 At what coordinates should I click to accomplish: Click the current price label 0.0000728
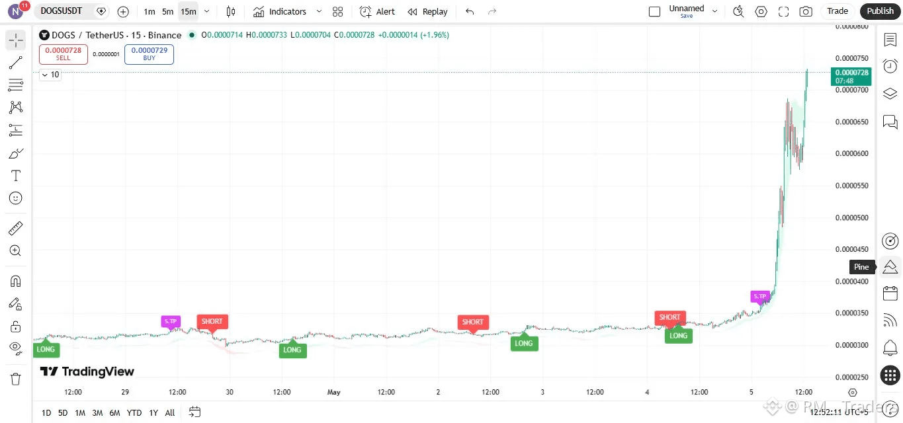[x=851, y=76]
